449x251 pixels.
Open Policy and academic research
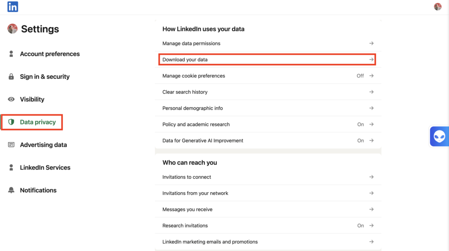(x=268, y=124)
